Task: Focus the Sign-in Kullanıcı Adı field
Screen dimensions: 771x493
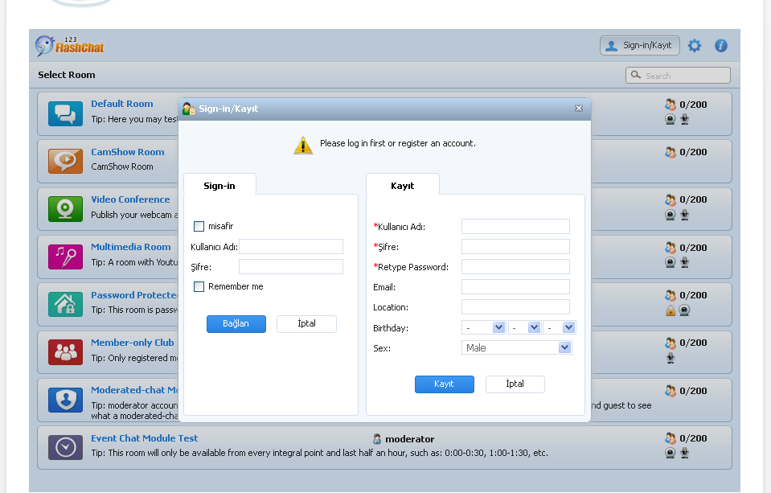Action: (291, 246)
